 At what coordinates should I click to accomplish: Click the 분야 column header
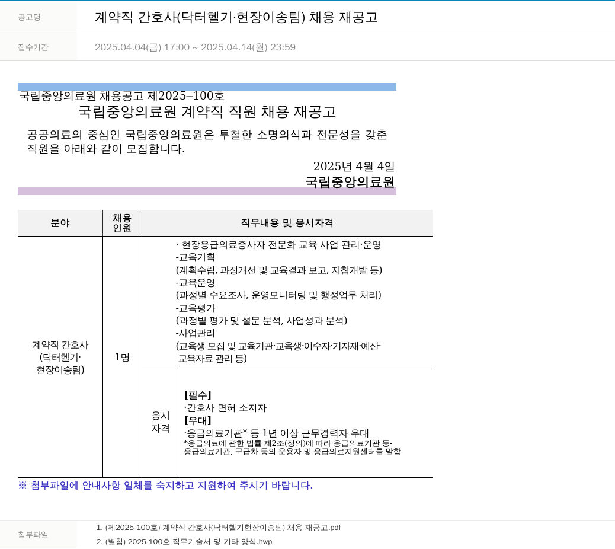click(60, 223)
